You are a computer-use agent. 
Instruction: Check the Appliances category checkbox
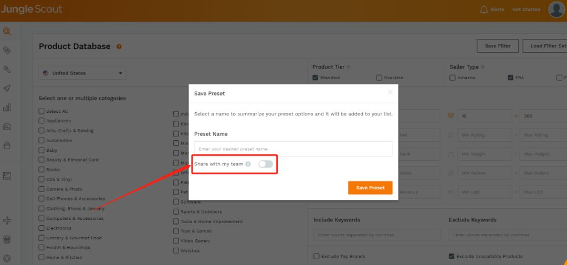coord(41,121)
